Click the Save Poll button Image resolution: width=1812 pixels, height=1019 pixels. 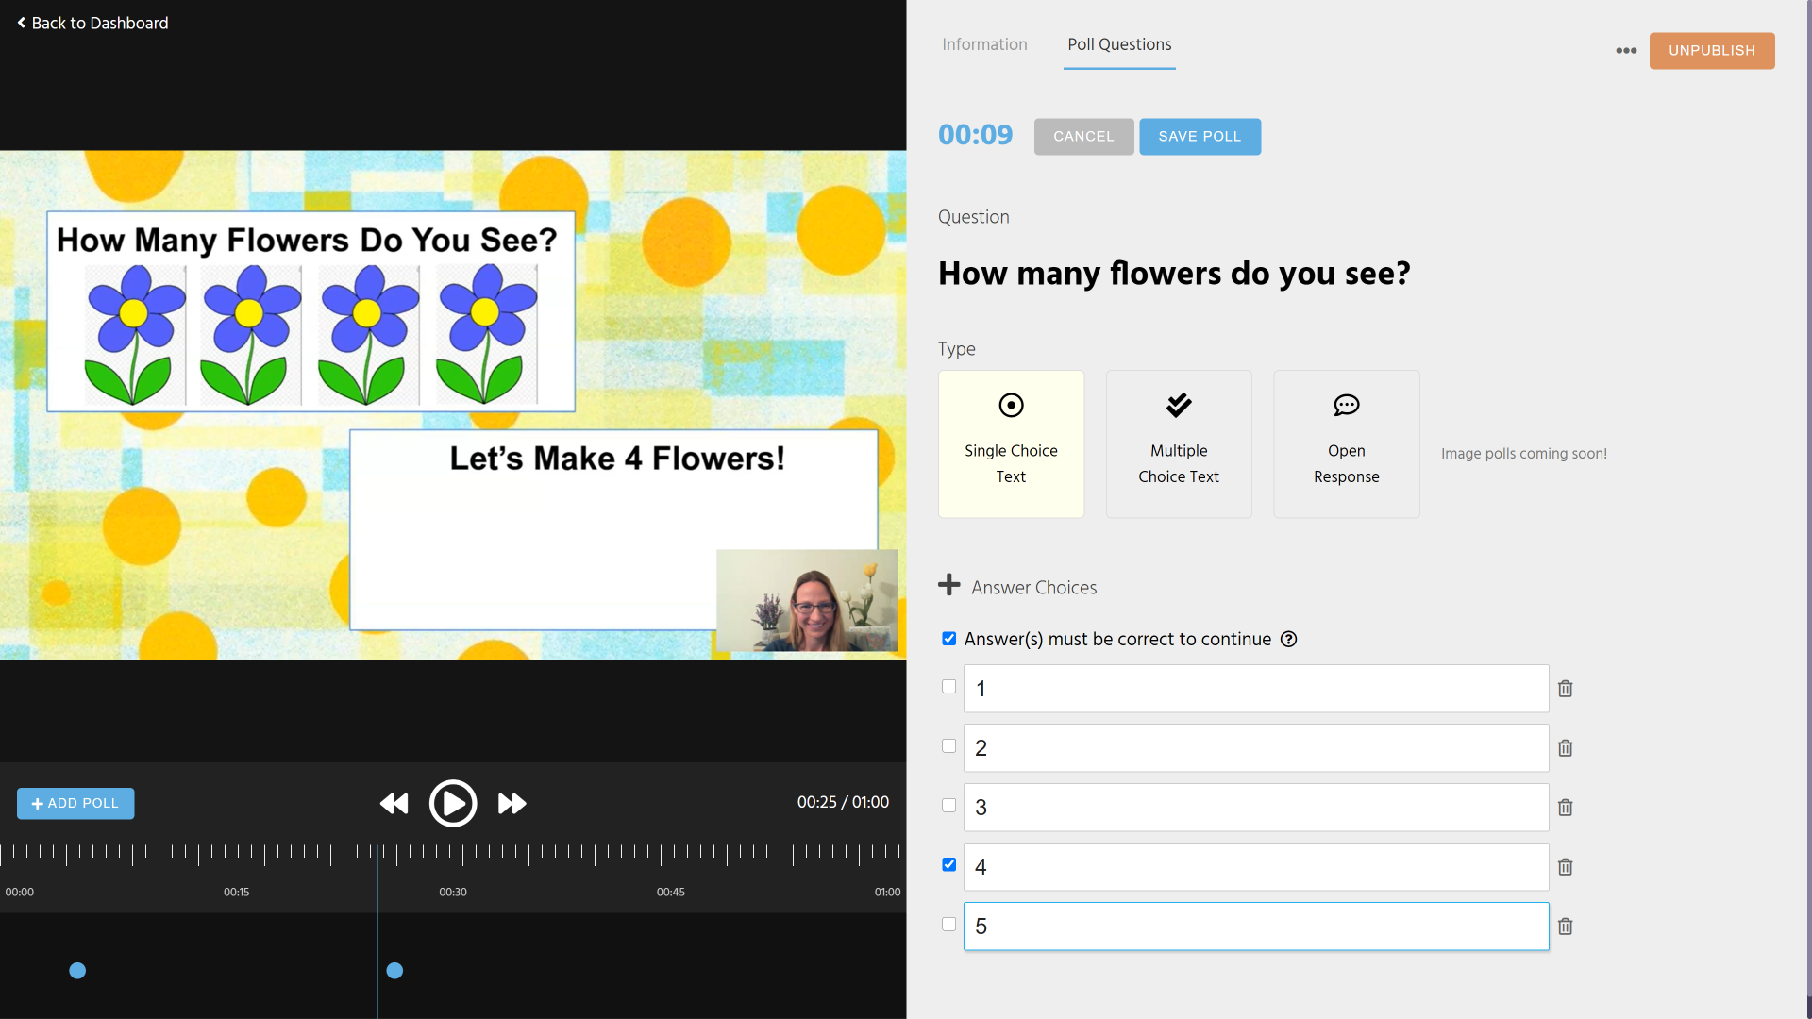tap(1199, 137)
